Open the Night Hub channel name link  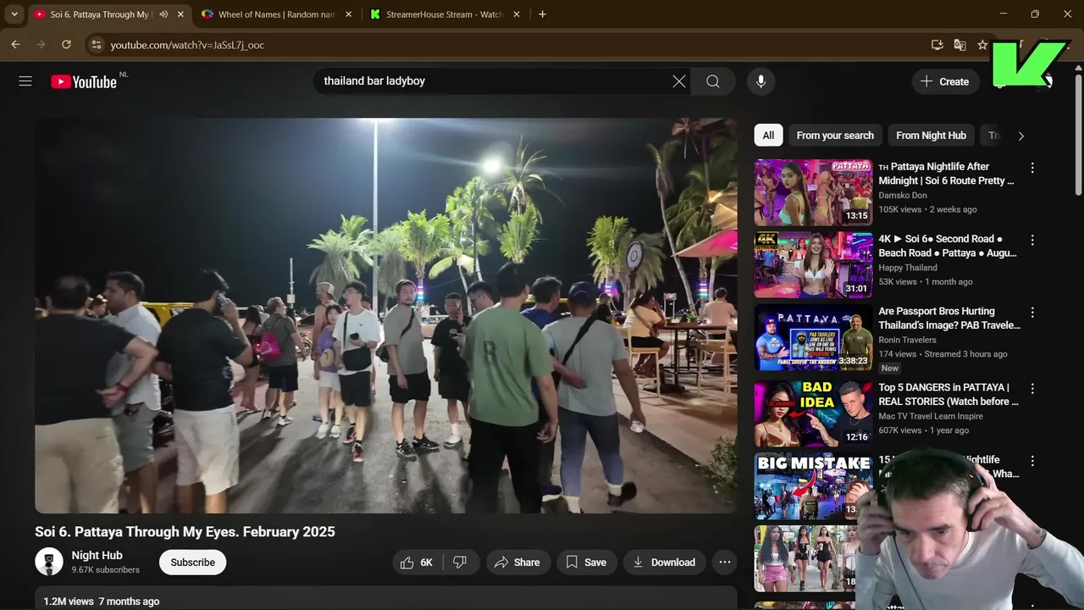click(x=97, y=555)
